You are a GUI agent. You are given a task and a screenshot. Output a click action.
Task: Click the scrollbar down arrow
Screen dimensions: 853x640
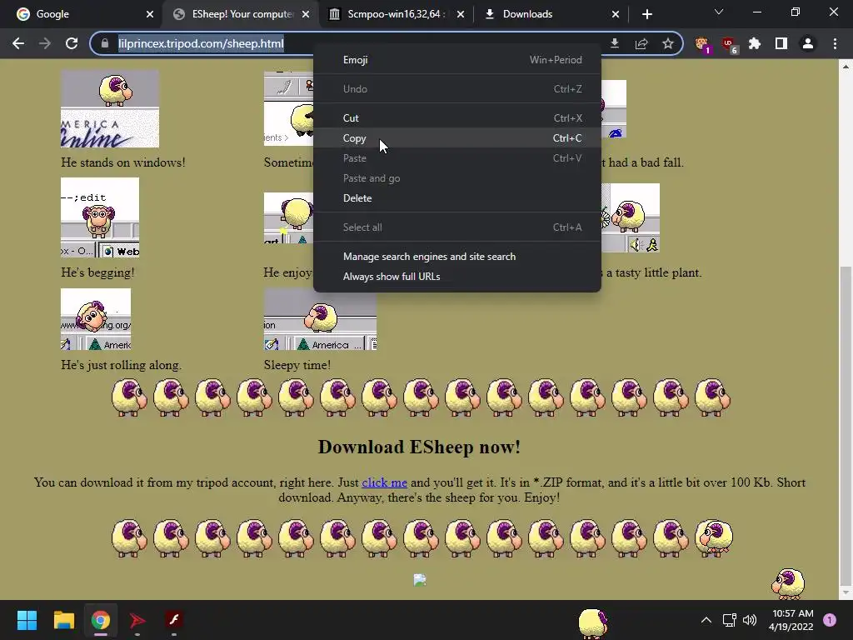pyautogui.click(x=846, y=592)
